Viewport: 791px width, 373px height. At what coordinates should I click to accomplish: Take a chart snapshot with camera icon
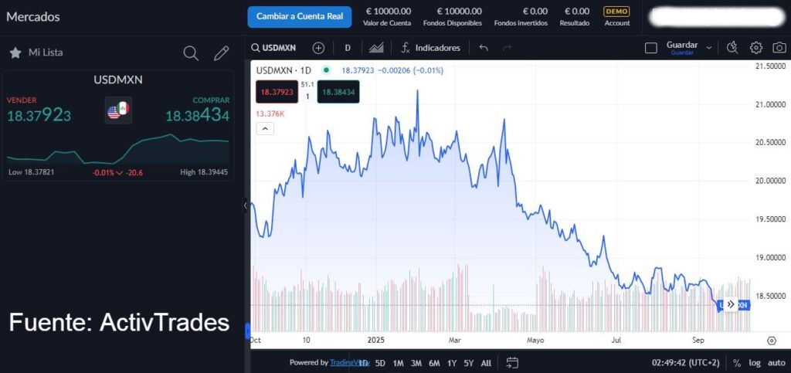tap(779, 48)
